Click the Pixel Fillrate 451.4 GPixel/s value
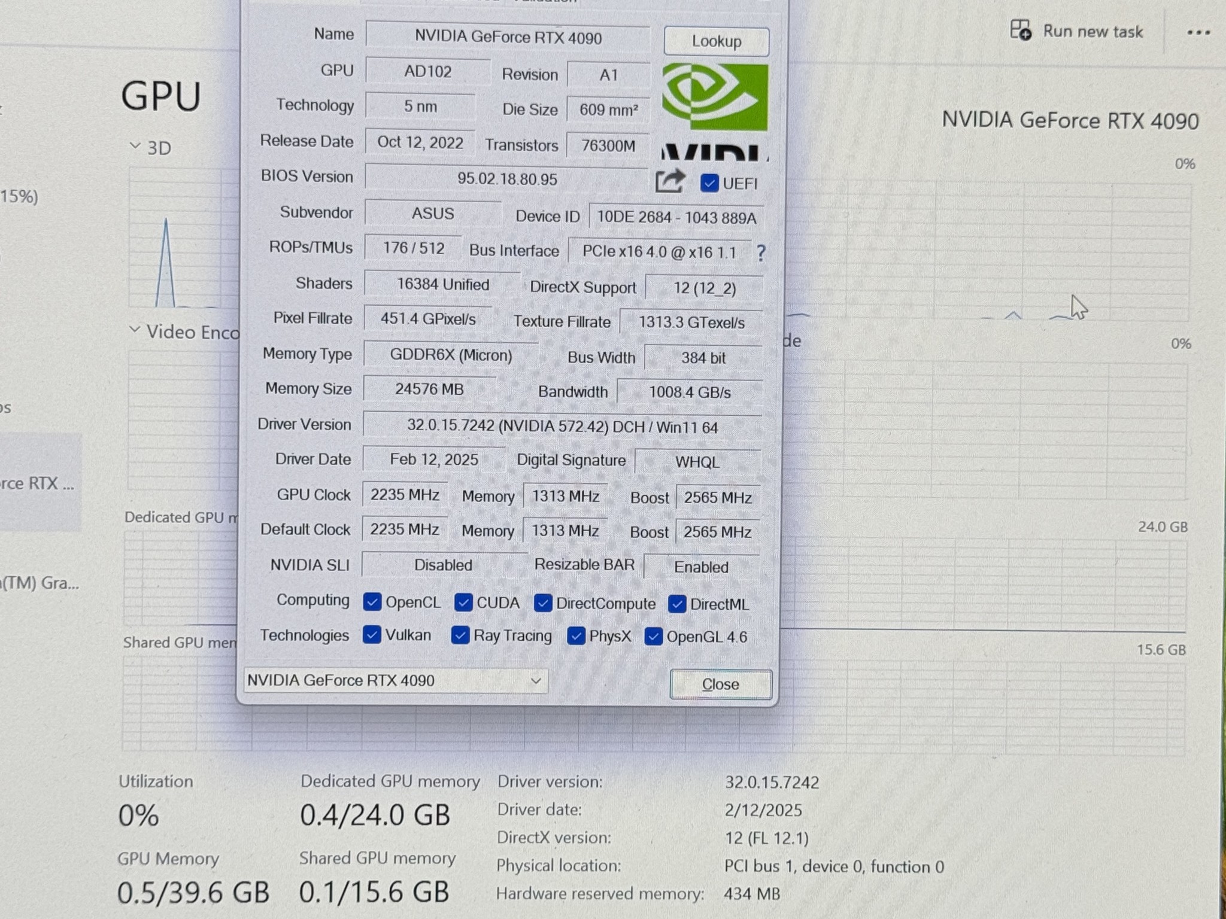Image resolution: width=1226 pixels, height=919 pixels. (x=428, y=319)
